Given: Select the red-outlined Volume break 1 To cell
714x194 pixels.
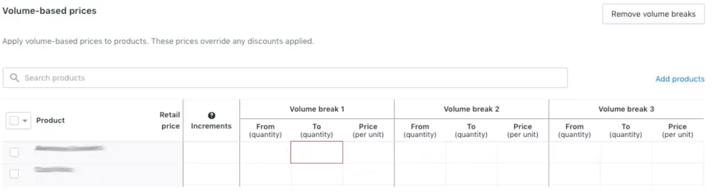Looking at the screenshot, I should 316,152.
